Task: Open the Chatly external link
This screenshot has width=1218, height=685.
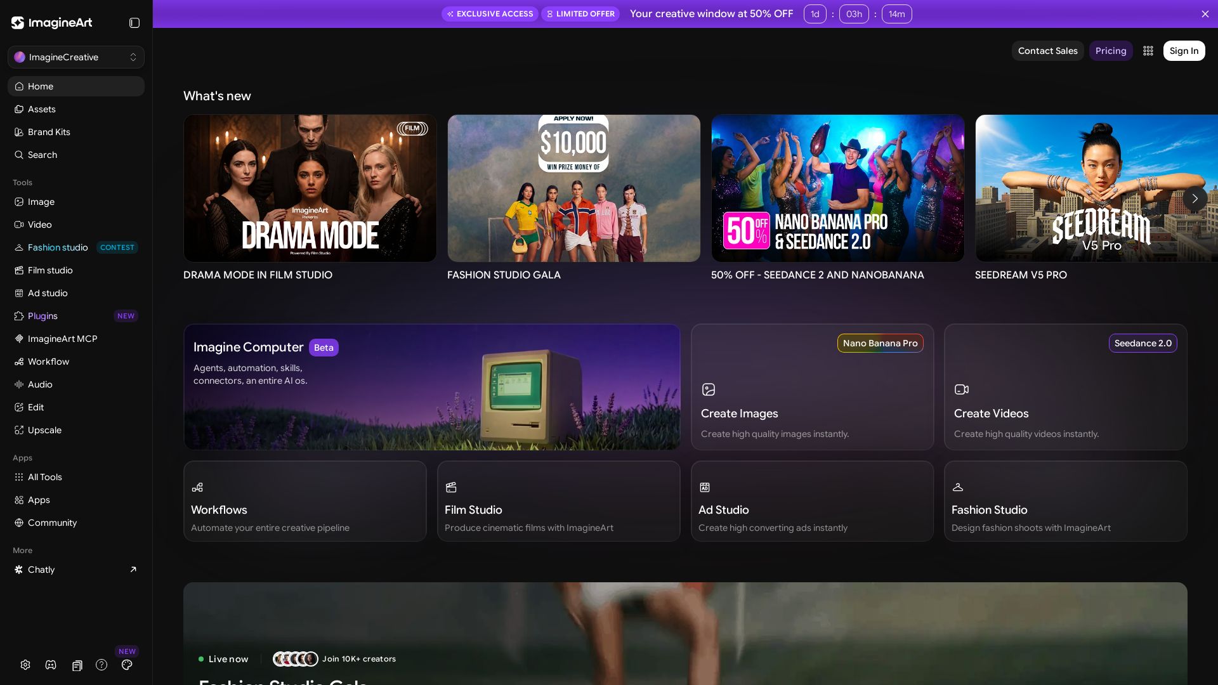Action: click(76, 570)
